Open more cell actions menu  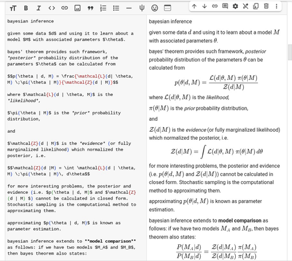[x=276, y=6]
